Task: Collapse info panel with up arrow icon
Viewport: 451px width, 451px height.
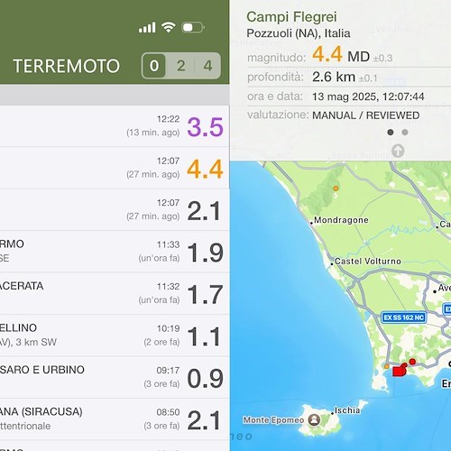Action: click(398, 151)
